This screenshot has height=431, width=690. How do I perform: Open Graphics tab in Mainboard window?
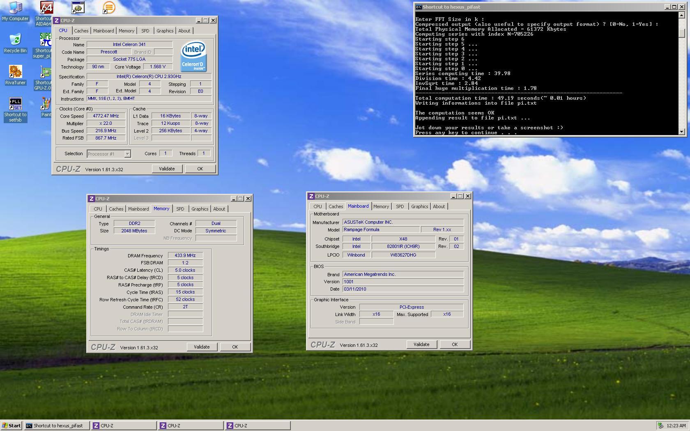[x=420, y=206]
